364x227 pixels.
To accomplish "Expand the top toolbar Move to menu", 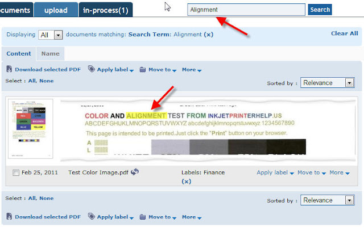I will 163,69.
